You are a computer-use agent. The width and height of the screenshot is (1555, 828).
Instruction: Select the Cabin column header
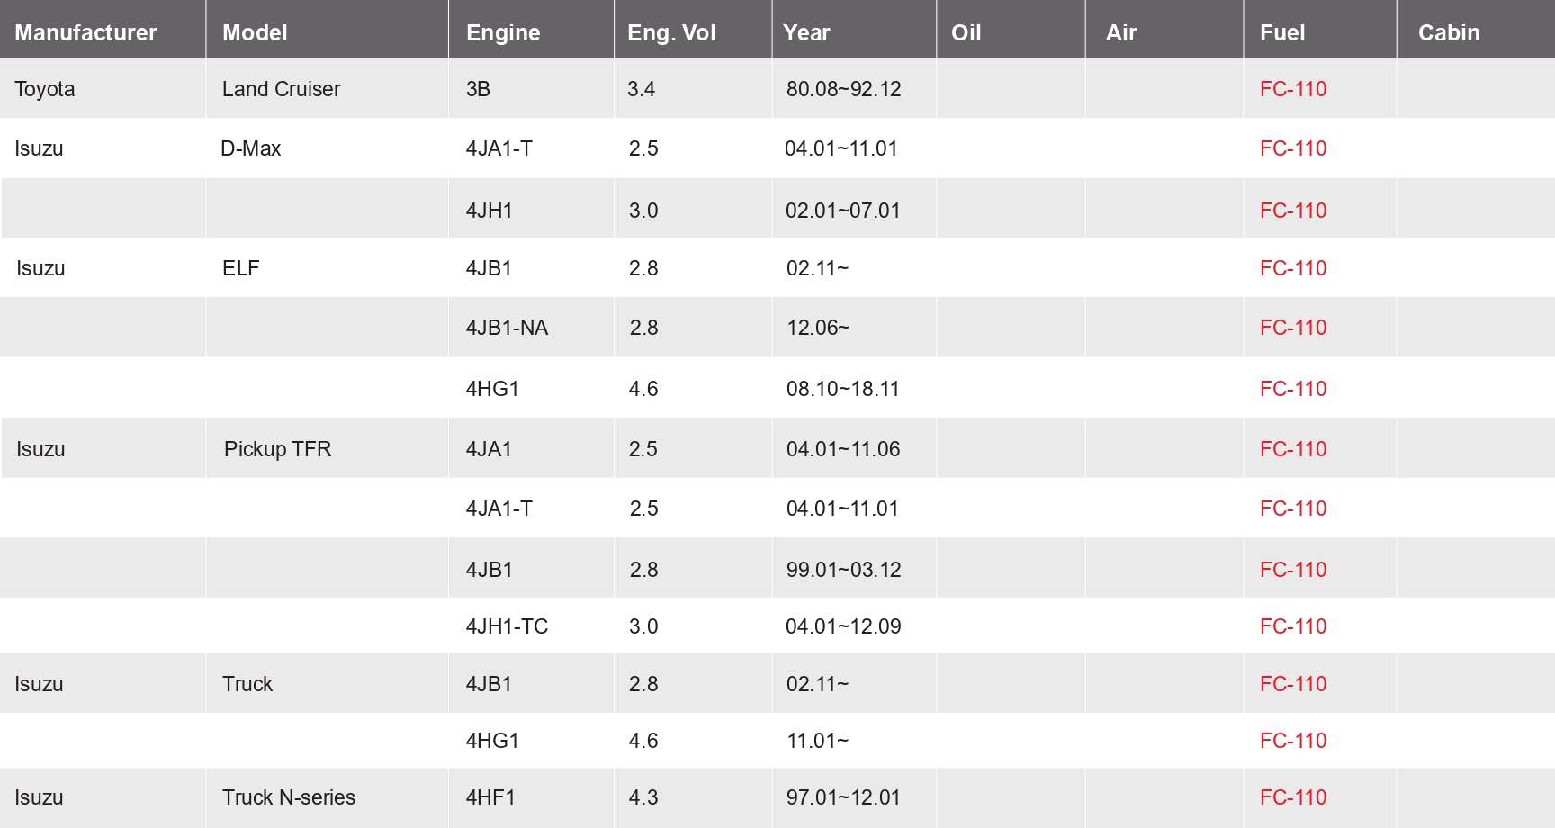(1449, 32)
